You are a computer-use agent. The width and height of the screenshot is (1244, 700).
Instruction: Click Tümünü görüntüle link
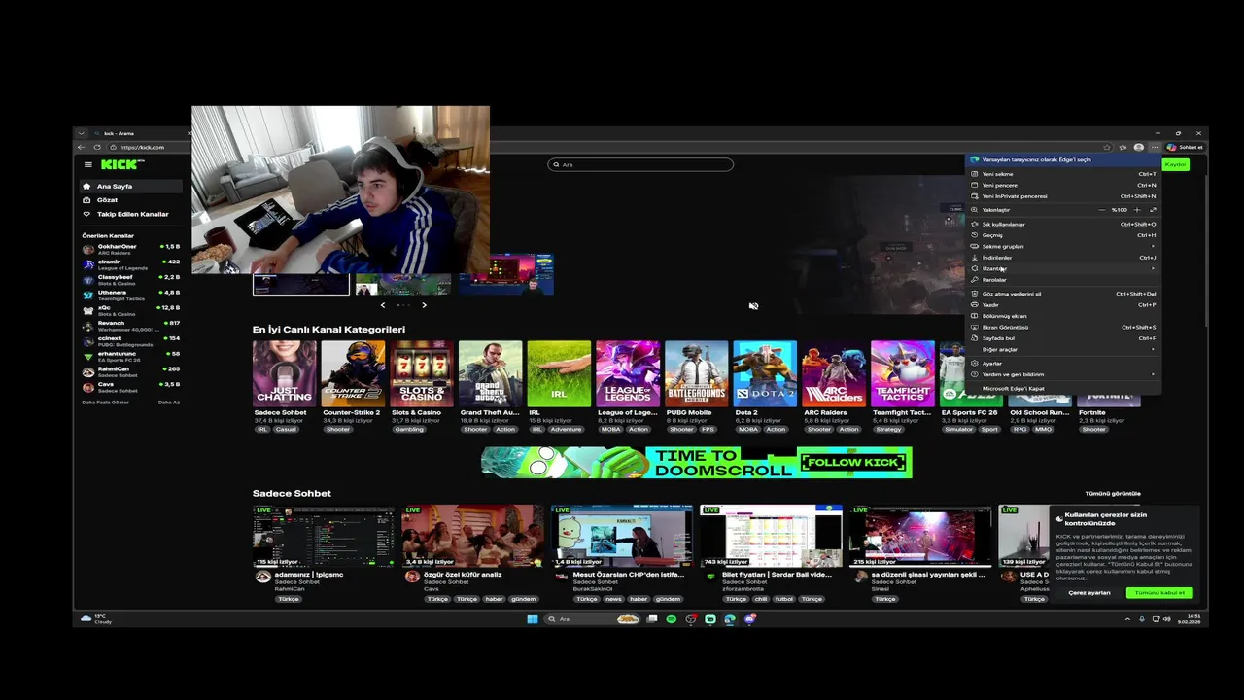tap(1113, 494)
